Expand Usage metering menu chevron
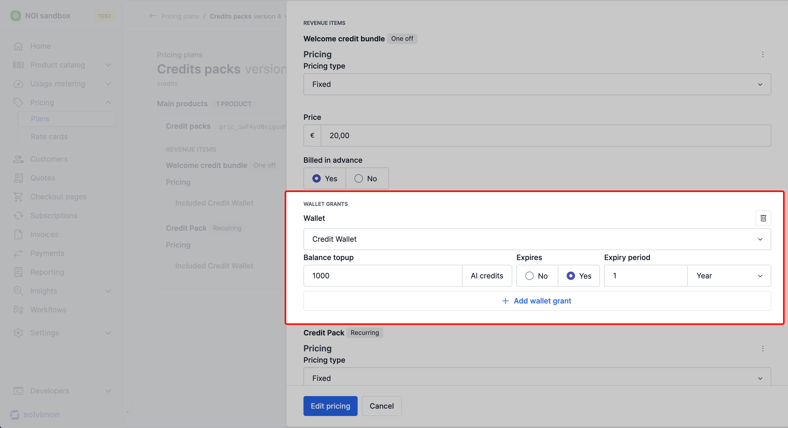788x428 pixels. pos(108,83)
